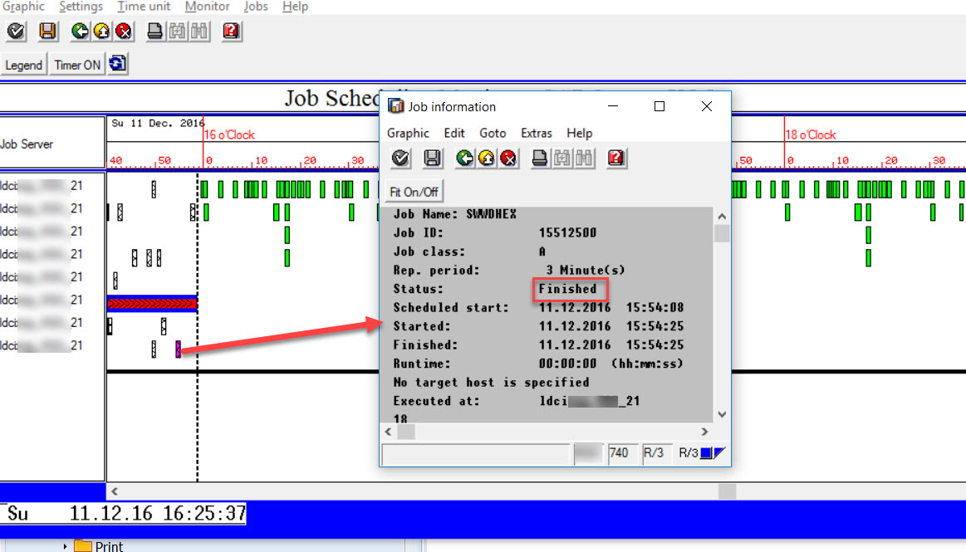Click the Cancel (red X) icon in Job information
Viewport: 966px width, 552px height.
508,158
